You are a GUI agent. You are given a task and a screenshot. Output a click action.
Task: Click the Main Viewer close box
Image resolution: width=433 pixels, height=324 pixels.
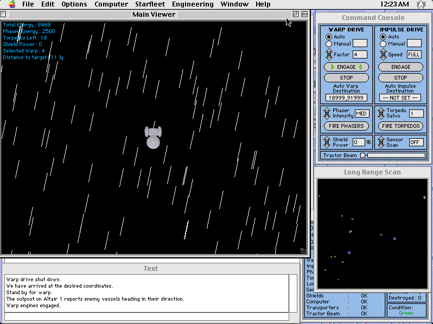click(3, 14)
